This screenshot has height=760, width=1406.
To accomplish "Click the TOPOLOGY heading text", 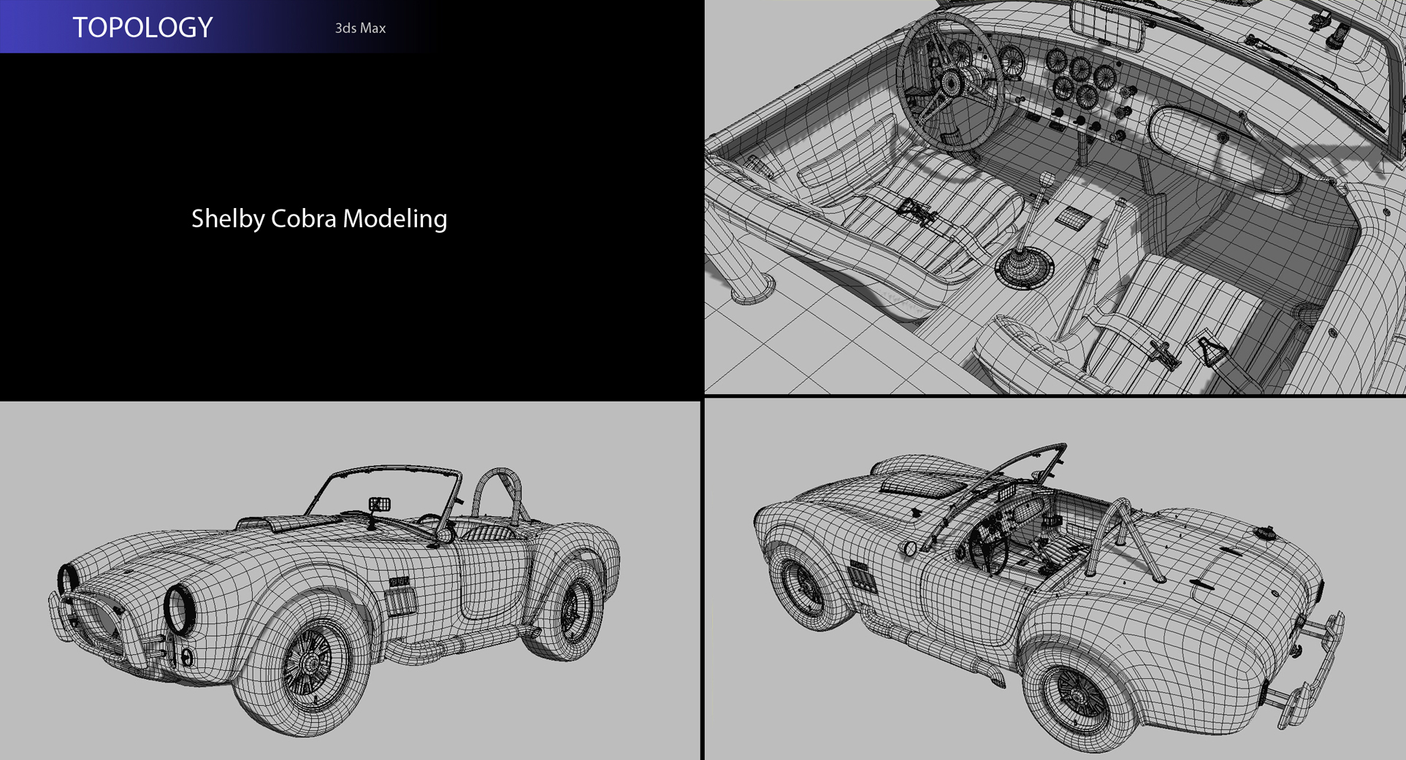I will [x=142, y=28].
